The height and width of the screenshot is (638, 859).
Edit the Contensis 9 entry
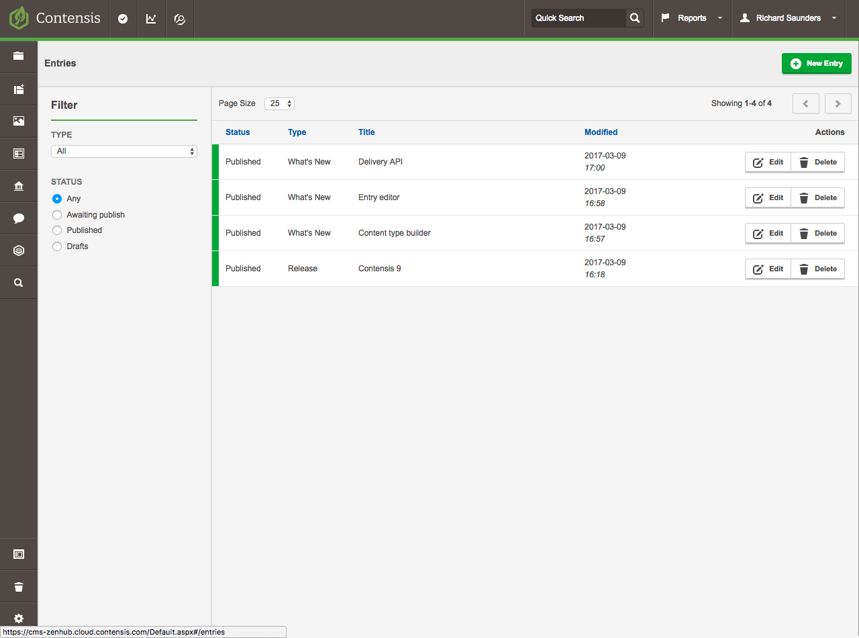(x=768, y=269)
